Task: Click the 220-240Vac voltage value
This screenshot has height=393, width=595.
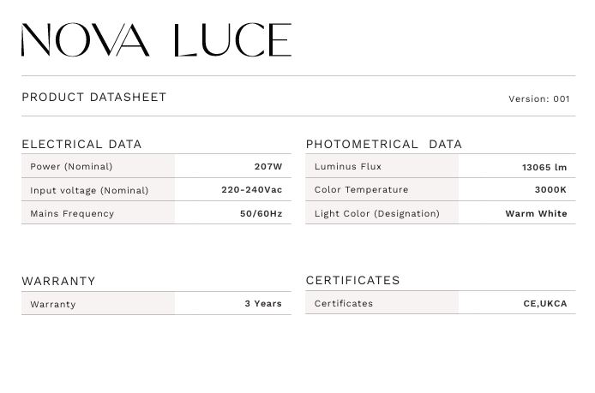Action: tap(251, 189)
